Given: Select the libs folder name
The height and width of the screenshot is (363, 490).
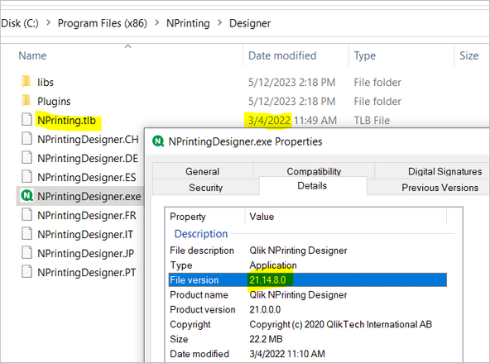Looking at the screenshot, I should 46,82.
